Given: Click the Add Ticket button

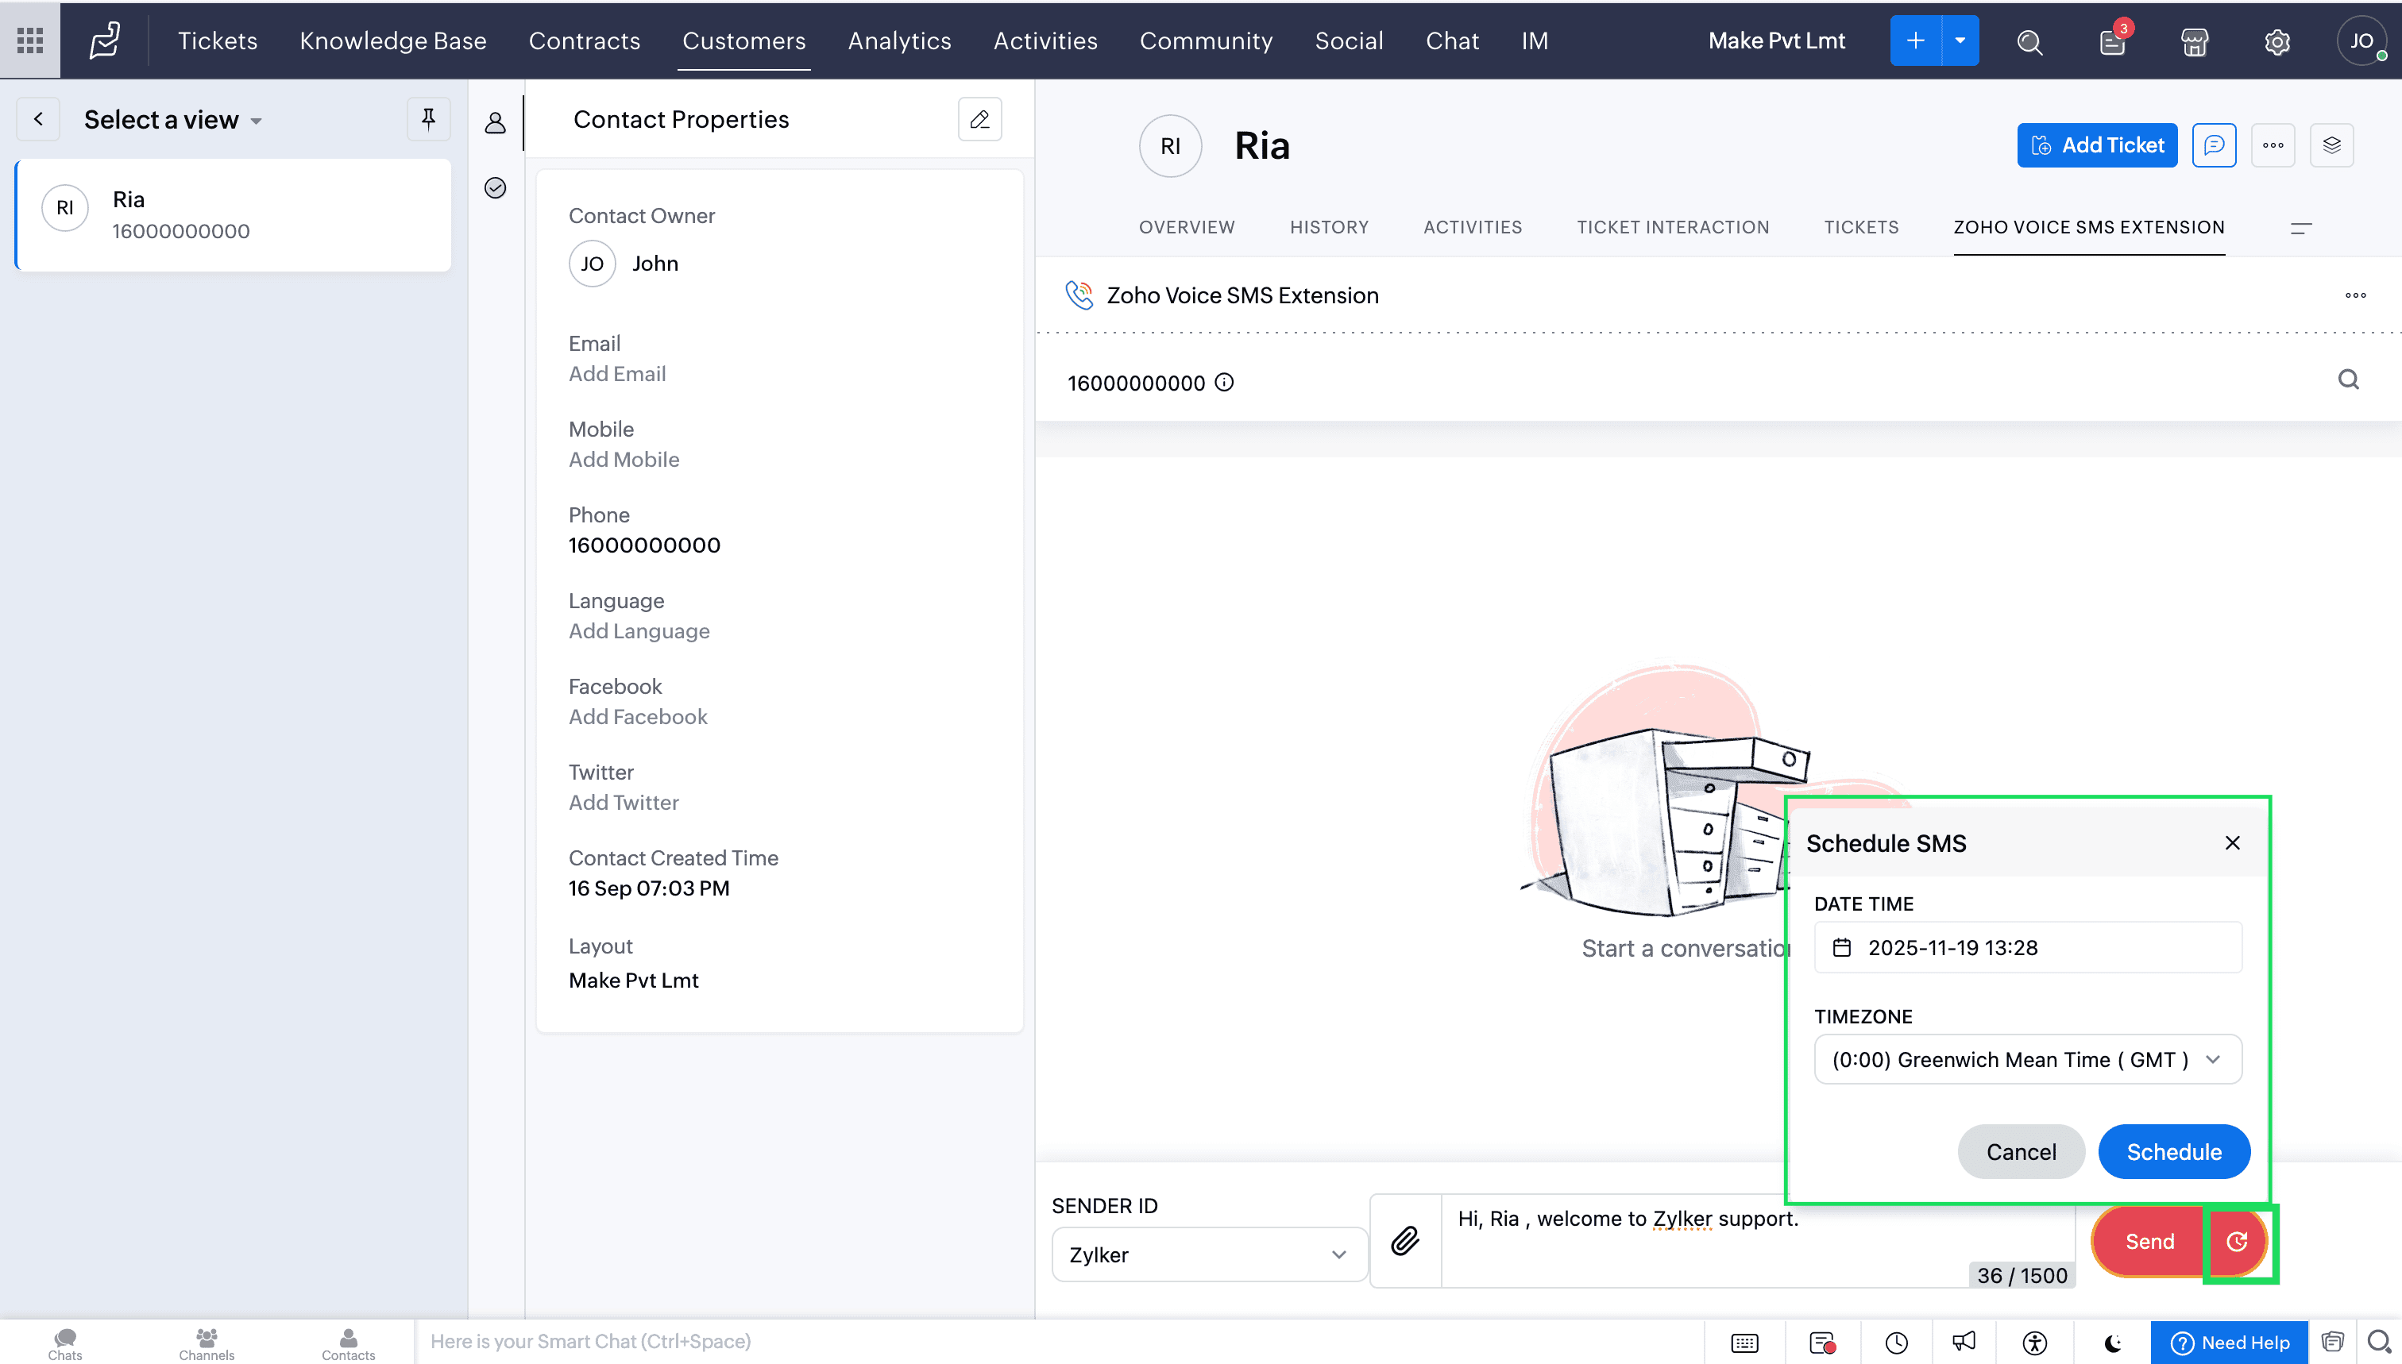Looking at the screenshot, I should pos(2096,145).
